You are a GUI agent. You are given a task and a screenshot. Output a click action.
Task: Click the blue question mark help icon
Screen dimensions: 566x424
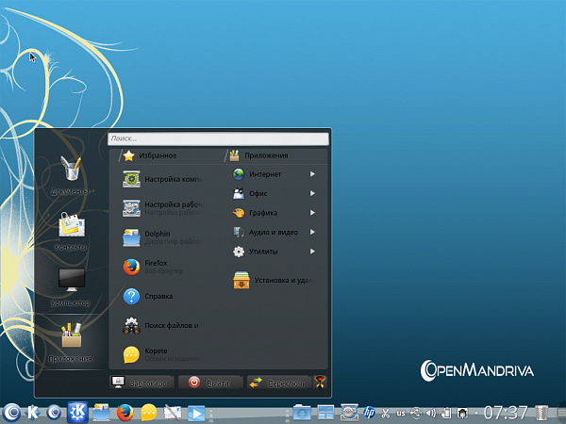click(x=131, y=297)
